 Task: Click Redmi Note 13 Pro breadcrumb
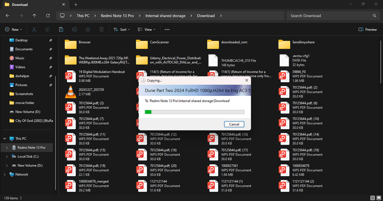coord(117,16)
